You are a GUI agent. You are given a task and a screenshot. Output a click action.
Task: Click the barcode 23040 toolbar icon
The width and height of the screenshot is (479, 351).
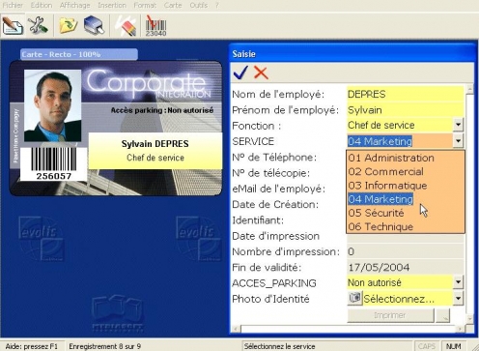click(155, 26)
